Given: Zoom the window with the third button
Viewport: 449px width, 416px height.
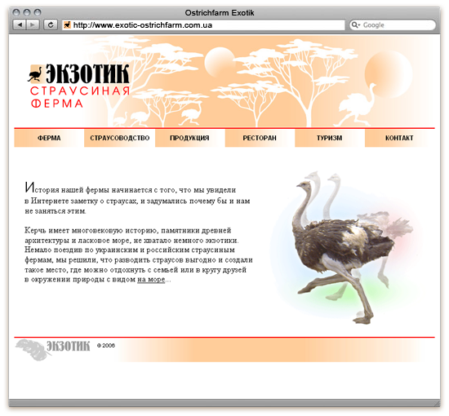Looking at the screenshot, I should [x=38, y=12].
